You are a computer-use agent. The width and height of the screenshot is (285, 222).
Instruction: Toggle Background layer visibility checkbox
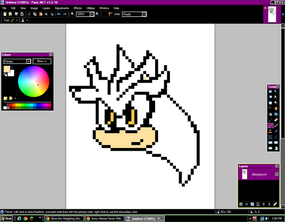pyautogui.click(x=277, y=174)
